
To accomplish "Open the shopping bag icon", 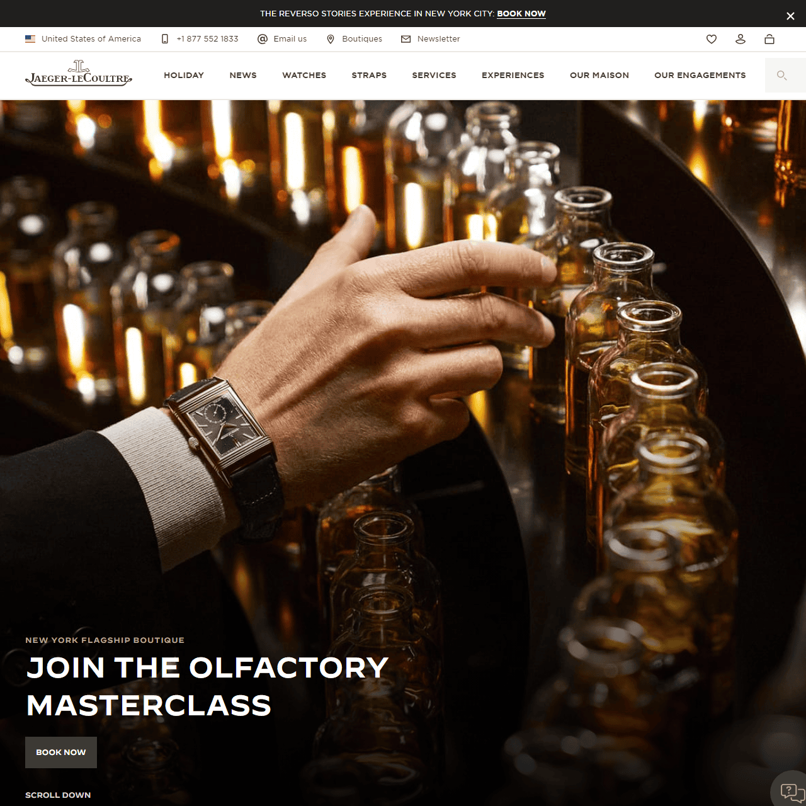I will click(x=769, y=39).
